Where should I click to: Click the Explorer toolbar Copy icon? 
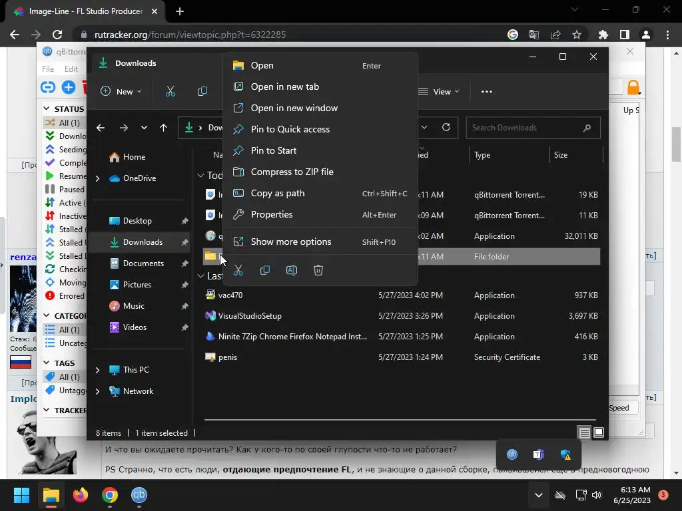tap(202, 92)
